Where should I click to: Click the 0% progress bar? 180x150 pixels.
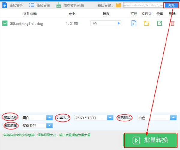click(x=106, y=23)
